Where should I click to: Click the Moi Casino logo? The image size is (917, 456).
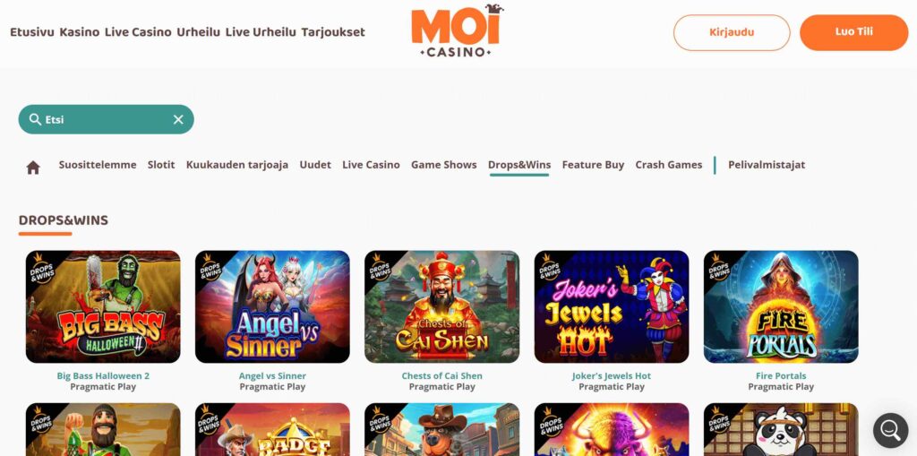pos(457,31)
